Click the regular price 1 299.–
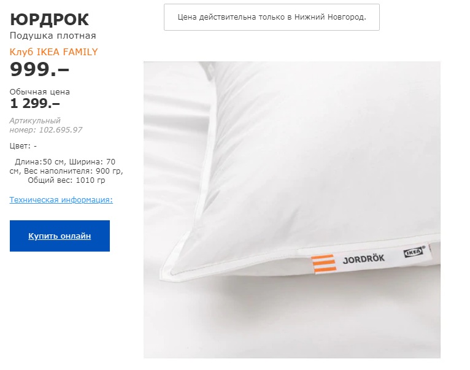This screenshot has width=470, height=370. (35, 104)
